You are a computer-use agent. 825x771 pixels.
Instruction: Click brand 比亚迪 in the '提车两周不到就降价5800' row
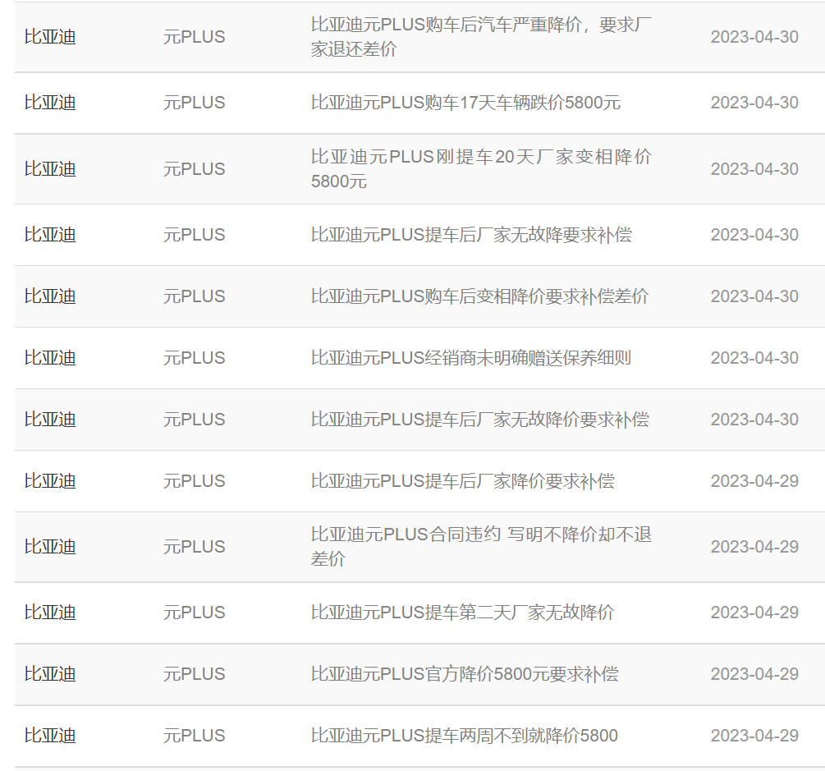(50, 736)
